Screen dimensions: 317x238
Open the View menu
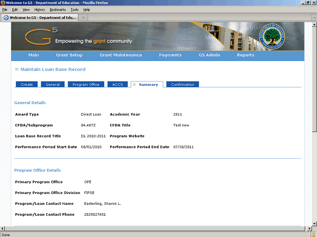(26, 10)
